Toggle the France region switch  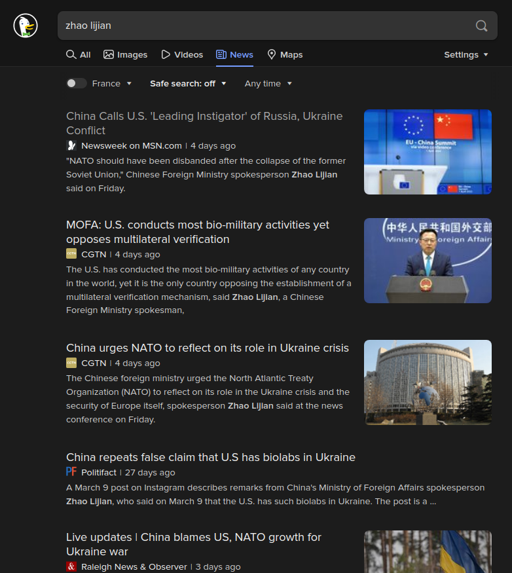point(76,83)
